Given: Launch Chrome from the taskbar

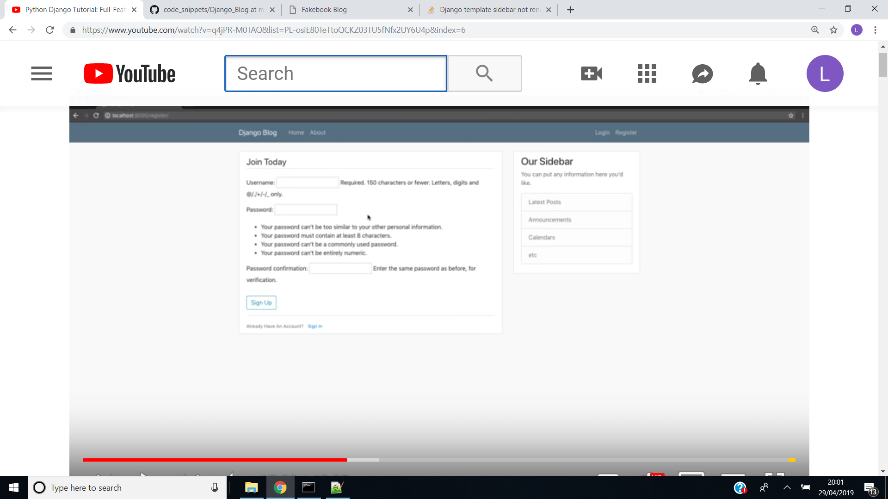Looking at the screenshot, I should click(x=280, y=487).
